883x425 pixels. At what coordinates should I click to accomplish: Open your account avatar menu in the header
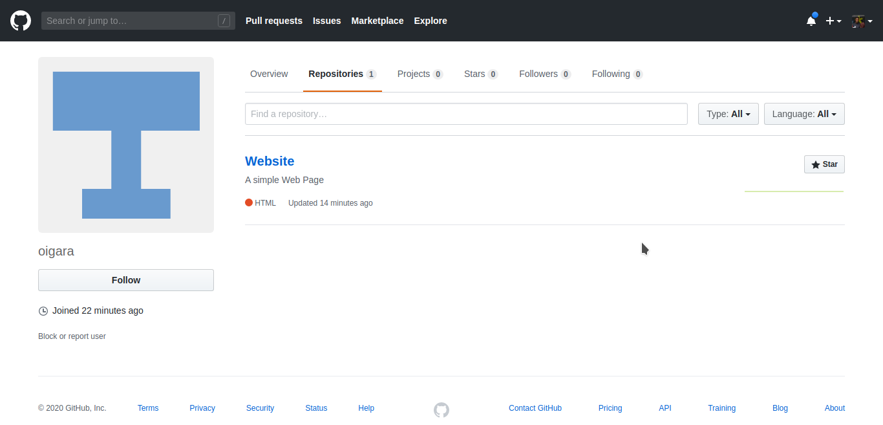pos(858,21)
